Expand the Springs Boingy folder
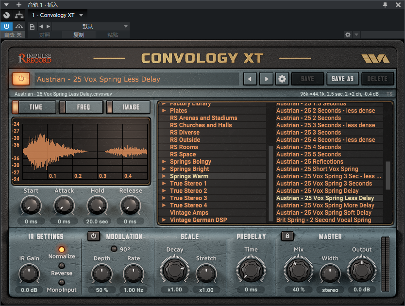 (x=164, y=162)
